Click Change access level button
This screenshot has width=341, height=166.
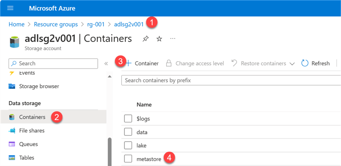195,63
